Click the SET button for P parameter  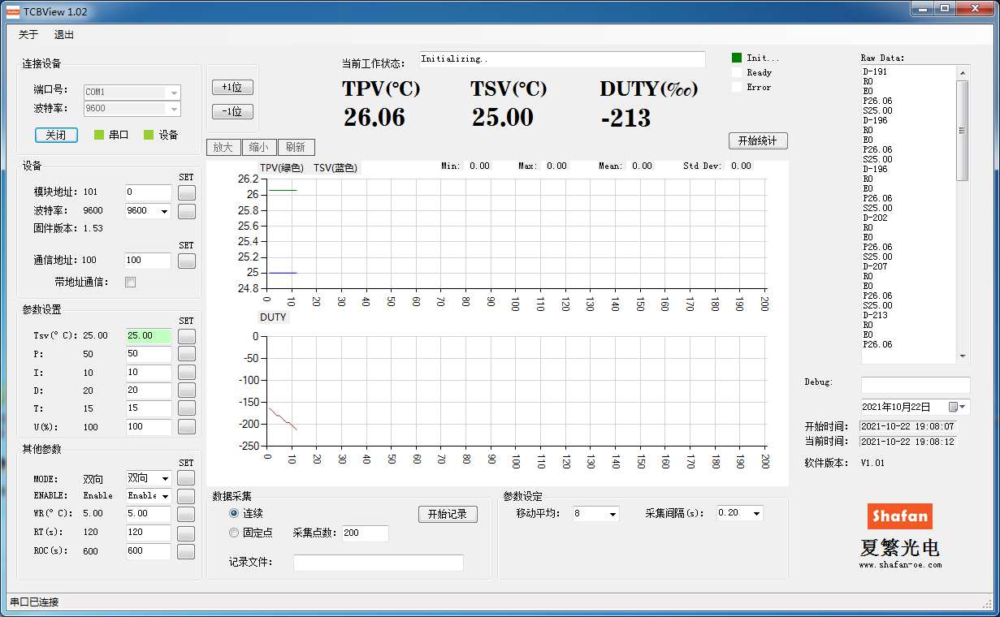coord(187,354)
